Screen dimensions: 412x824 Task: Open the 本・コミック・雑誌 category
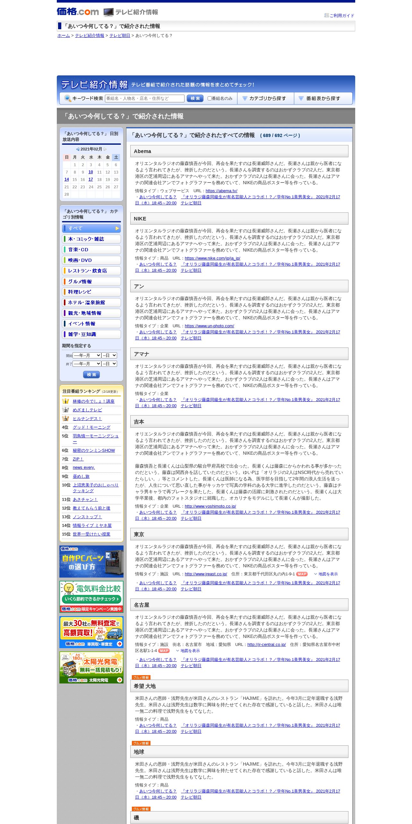[91, 239]
